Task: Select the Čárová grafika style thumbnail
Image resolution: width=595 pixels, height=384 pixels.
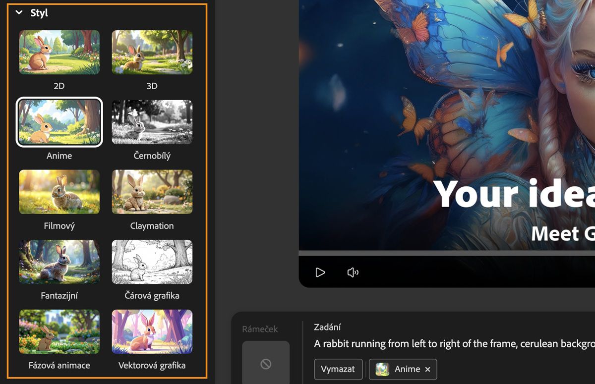Action: click(x=152, y=262)
